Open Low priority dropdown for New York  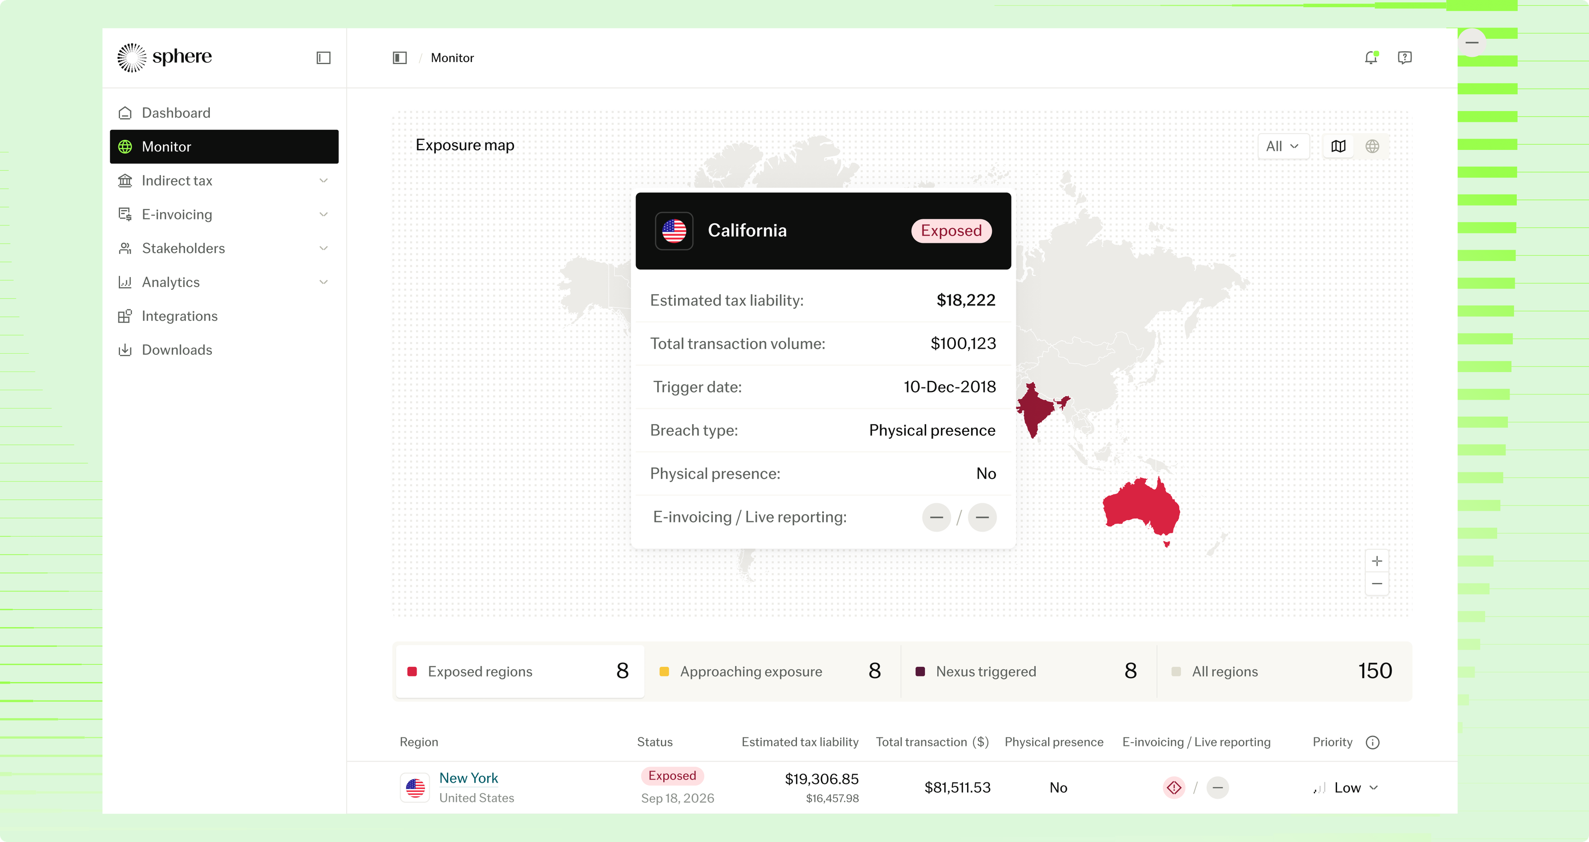click(1346, 788)
